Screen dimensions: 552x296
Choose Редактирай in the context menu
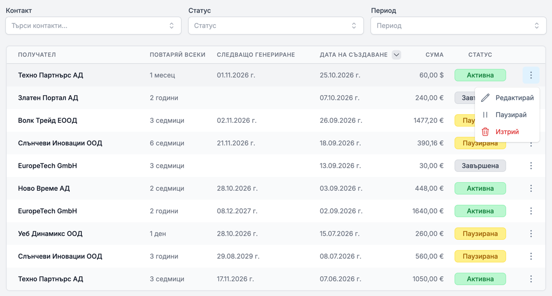(507, 98)
